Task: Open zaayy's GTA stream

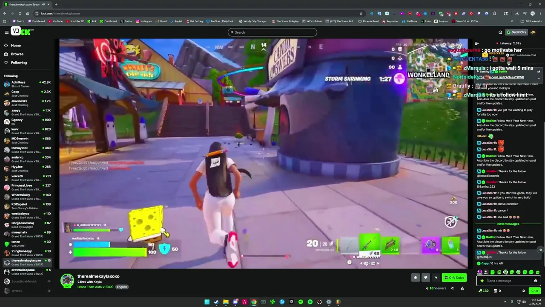Action: click(x=27, y=112)
